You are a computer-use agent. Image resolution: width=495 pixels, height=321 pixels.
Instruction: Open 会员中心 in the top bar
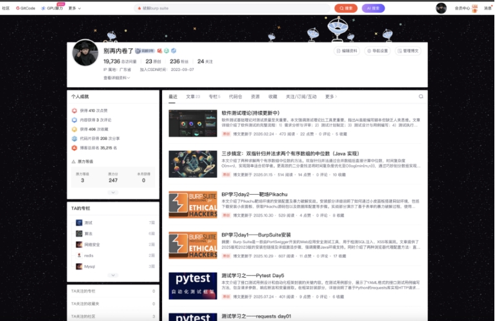[463, 8]
